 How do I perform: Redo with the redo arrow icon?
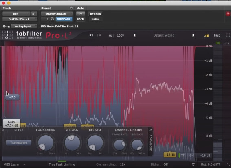click(x=99, y=35)
